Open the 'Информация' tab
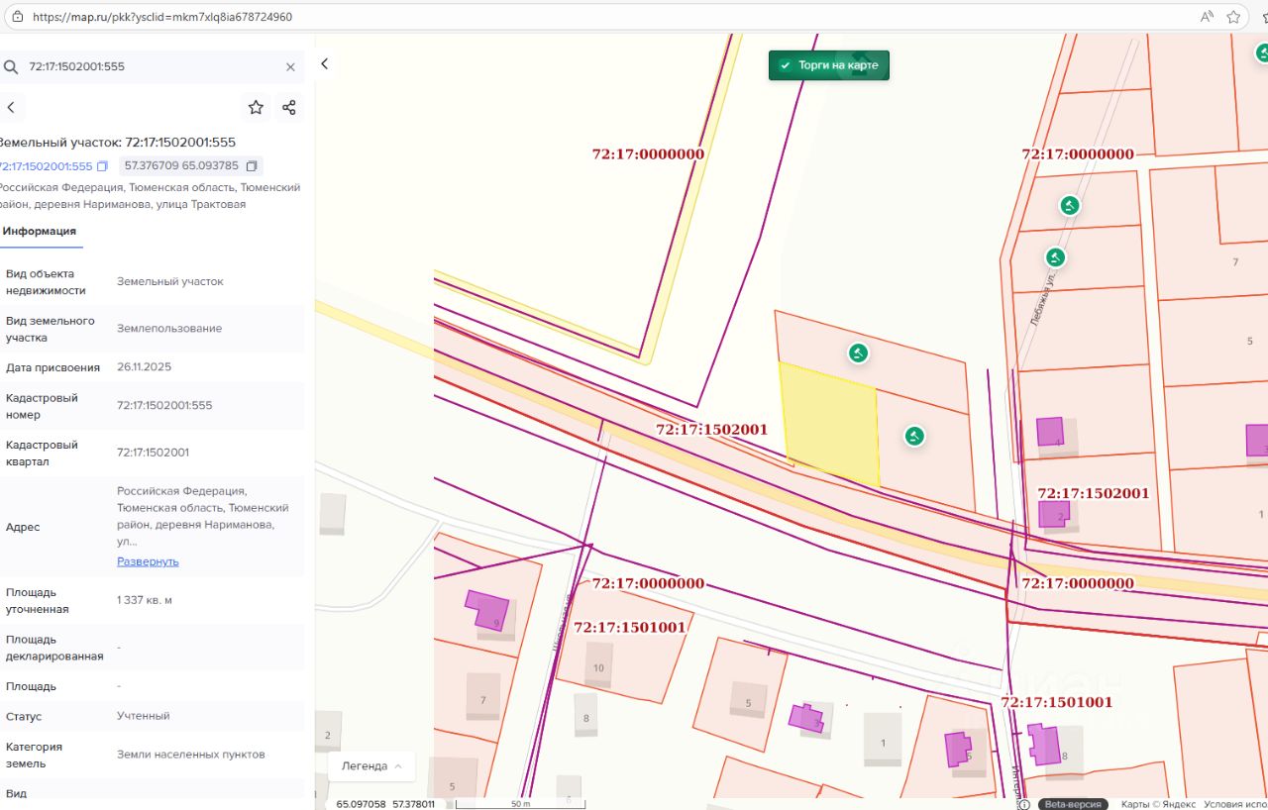Image resolution: width=1268 pixels, height=810 pixels. (40, 232)
